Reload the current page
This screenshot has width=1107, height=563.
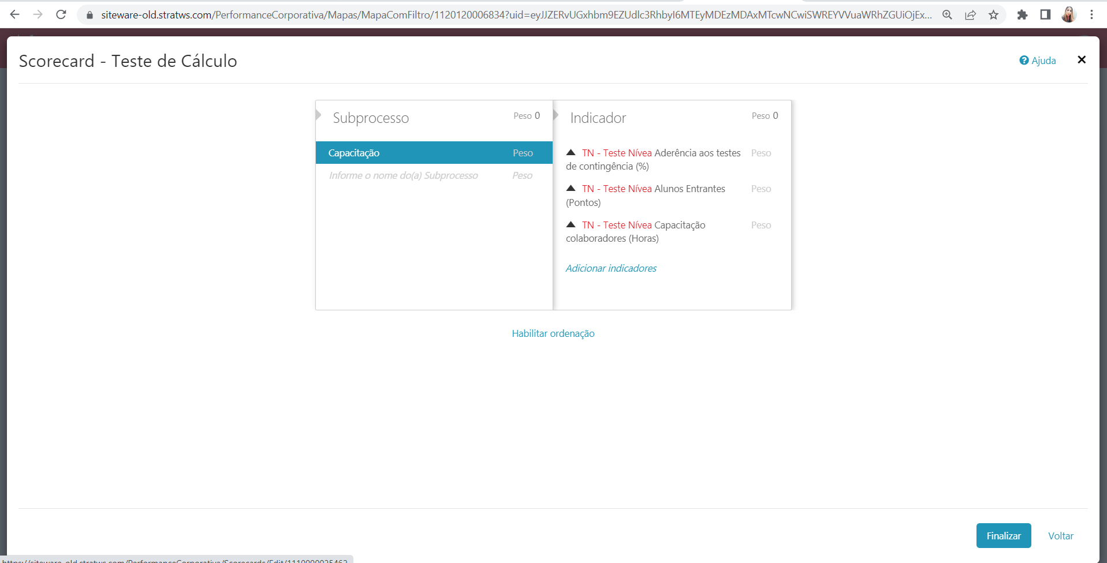coord(61,14)
